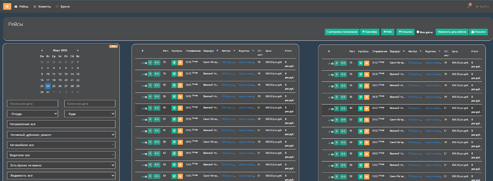Click the Начальная дата input field
Screen dimensions: 493x181
tap(32, 104)
